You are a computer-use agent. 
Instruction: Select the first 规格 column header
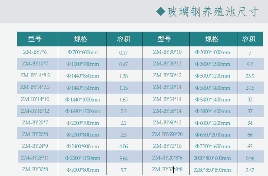80,39
